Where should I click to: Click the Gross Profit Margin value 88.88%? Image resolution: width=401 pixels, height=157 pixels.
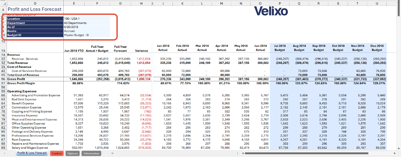click(78, 83)
